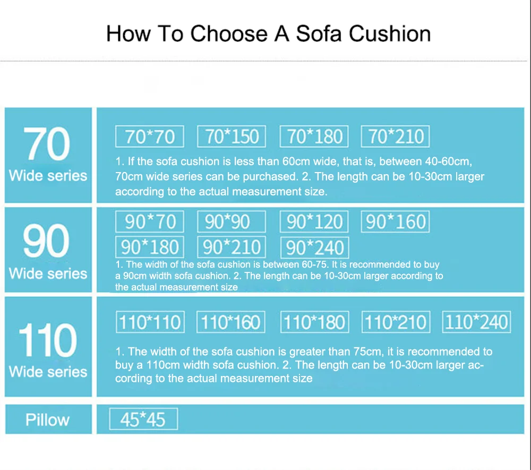531x470 pixels.
Task: Select the 110*110 size option
Action: coord(150,322)
